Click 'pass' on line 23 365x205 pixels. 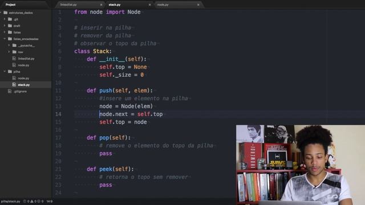[x=106, y=184]
